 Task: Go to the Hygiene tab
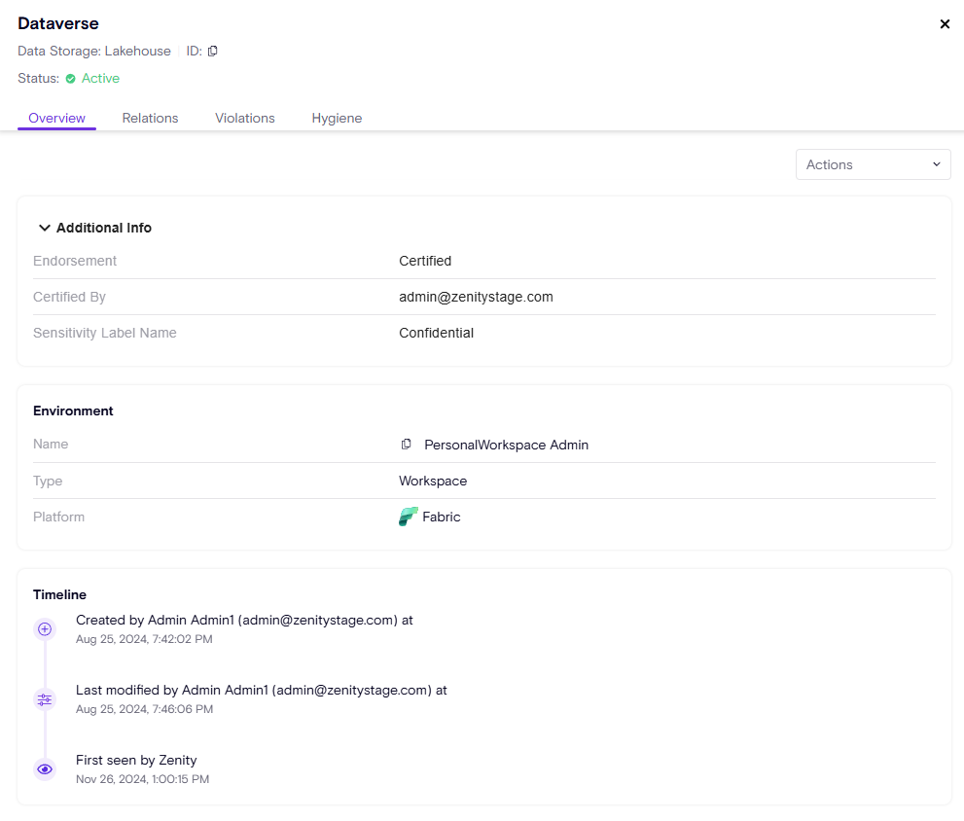[x=337, y=118]
